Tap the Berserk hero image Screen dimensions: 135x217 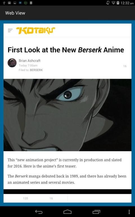click(67, 115)
